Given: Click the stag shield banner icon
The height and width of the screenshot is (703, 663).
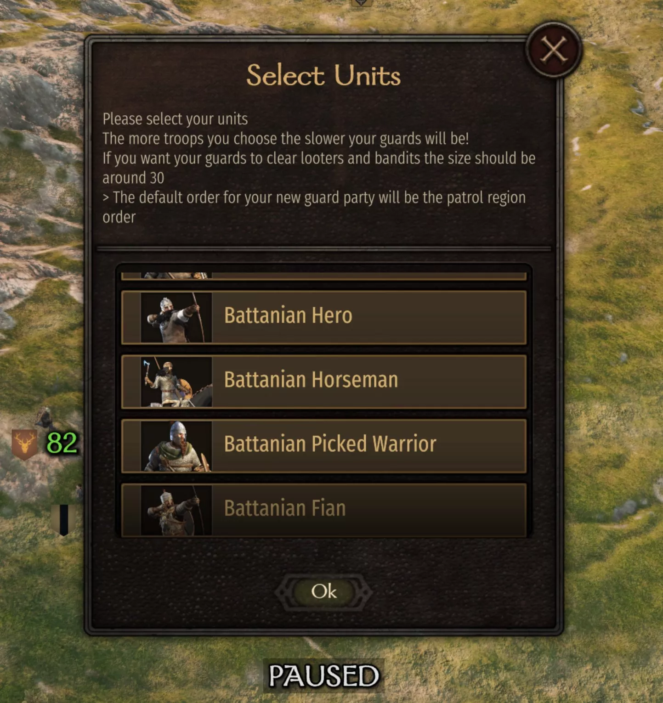Looking at the screenshot, I should 24,444.
